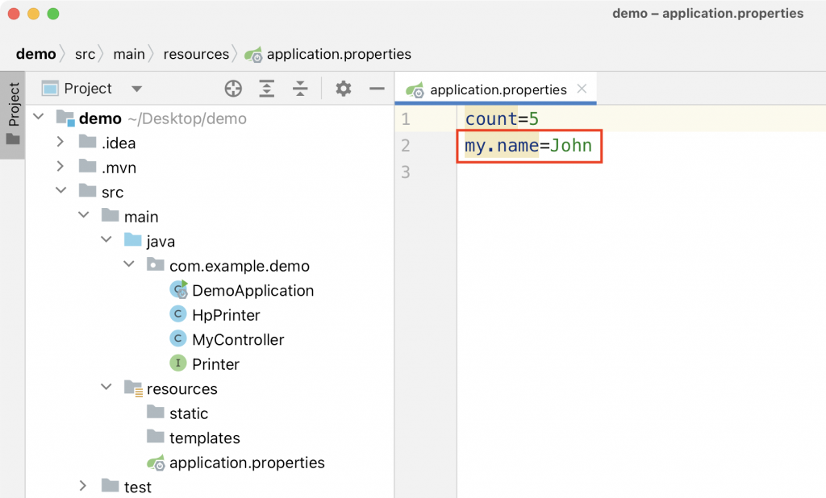Click the Collapse All icon in Project toolbar
The height and width of the screenshot is (498, 826).
pyautogui.click(x=300, y=89)
